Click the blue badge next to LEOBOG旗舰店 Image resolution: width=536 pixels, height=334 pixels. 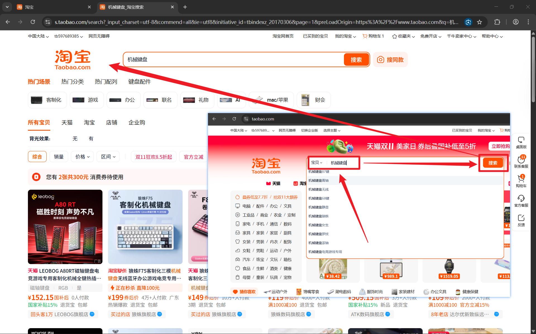pos(92,314)
